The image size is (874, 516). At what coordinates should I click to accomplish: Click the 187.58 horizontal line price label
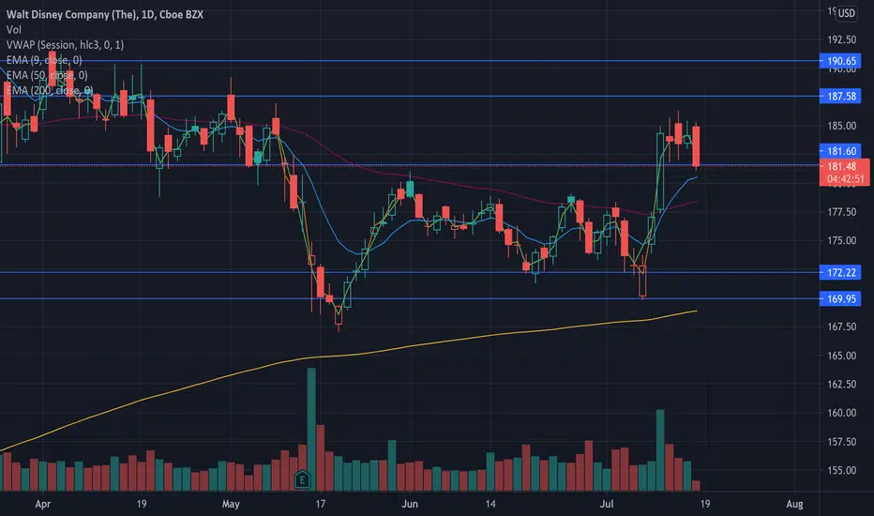pyautogui.click(x=840, y=96)
